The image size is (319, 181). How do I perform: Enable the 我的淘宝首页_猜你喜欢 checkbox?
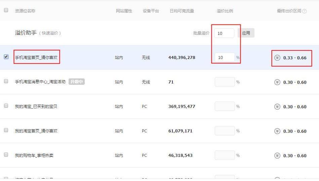[6, 130]
